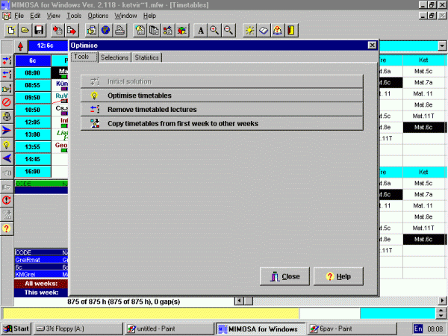Screen dimensions: 448x336
Task: Click the floppy disk save icon
Action: click(x=38, y=31)
